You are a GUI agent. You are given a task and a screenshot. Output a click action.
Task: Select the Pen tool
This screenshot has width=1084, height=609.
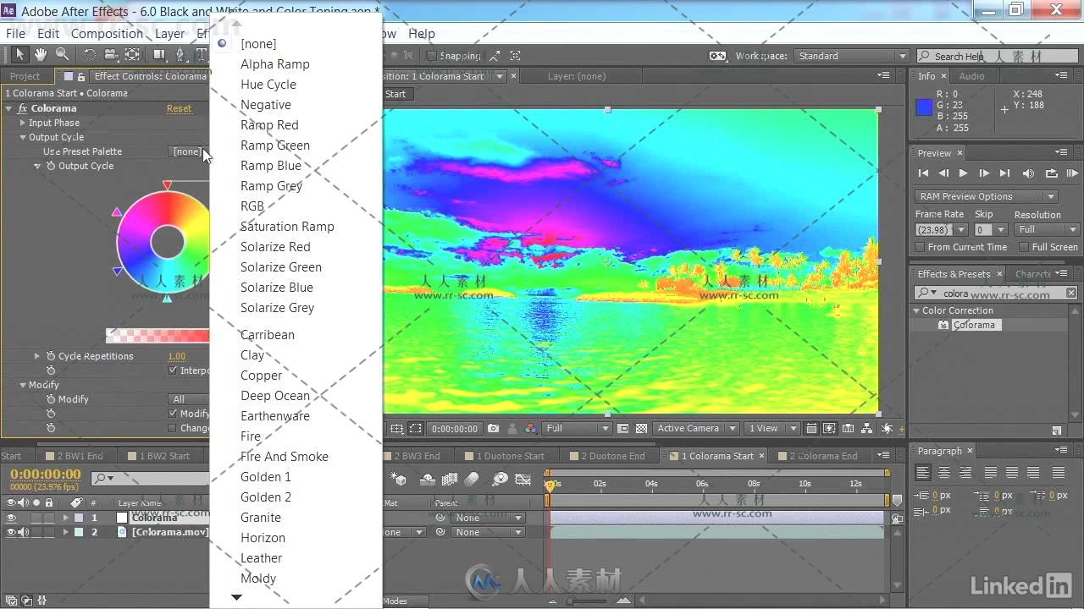(x=180, y=55)
